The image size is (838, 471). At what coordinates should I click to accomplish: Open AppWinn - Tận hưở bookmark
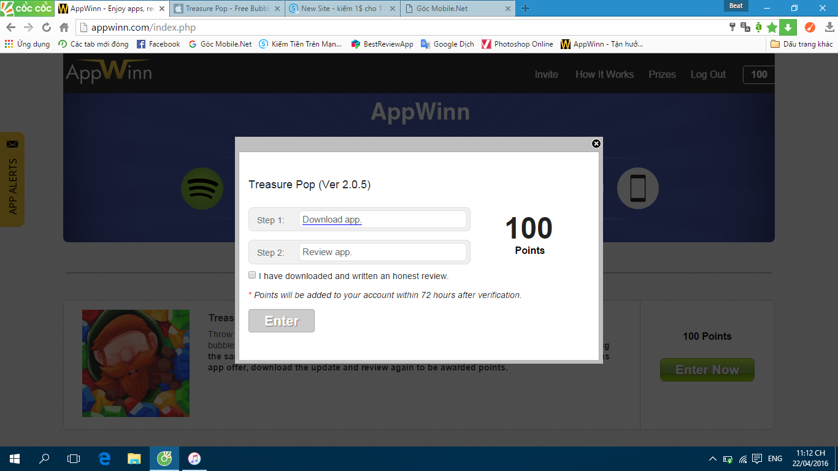[602, 44]
